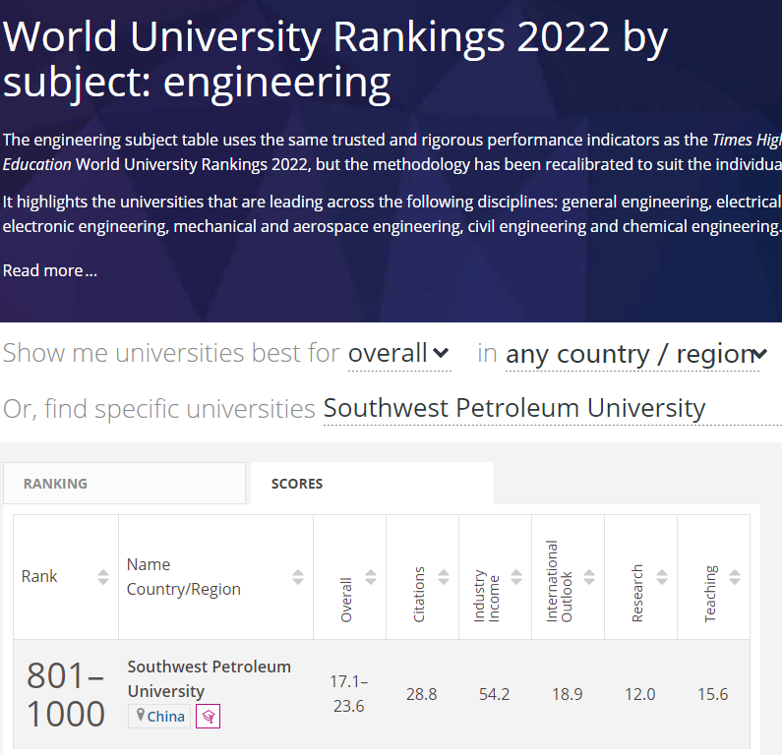Sort by Research score arrows
The height and width of the screenshot is (755, 782).
click(x=662, y=577)
